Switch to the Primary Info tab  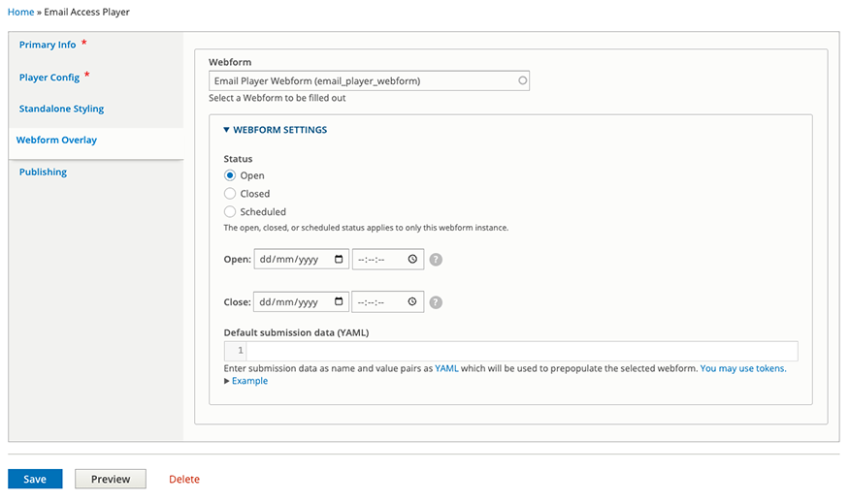click(x=48, y=45)
